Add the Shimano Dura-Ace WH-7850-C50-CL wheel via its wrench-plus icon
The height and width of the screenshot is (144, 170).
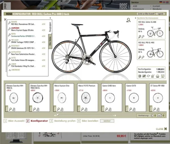38,109
